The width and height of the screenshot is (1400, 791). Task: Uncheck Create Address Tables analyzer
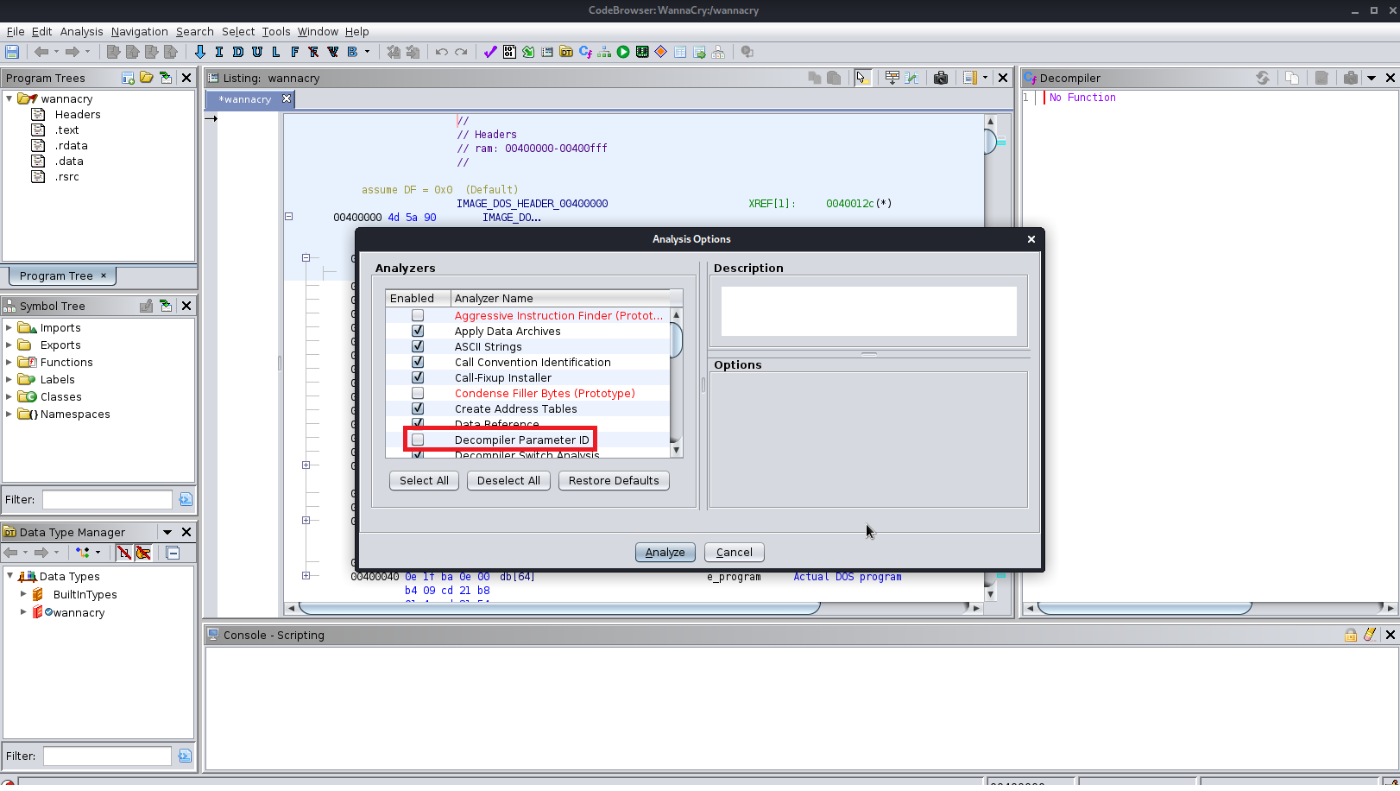point(418,408)
